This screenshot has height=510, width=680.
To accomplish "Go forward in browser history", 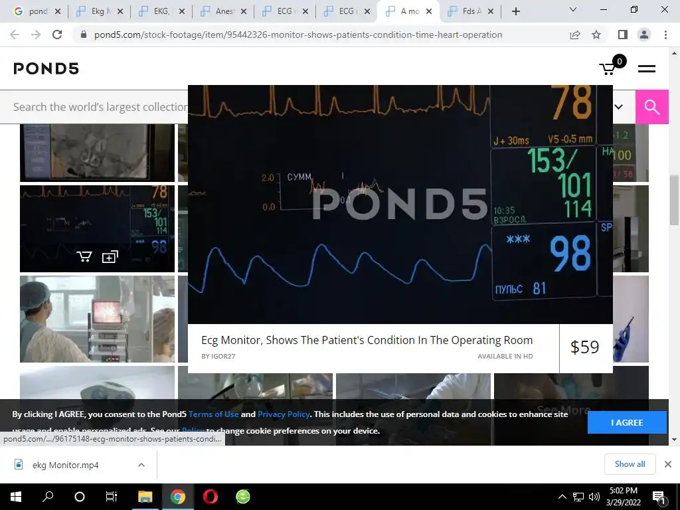I will [x=36, y=35].
